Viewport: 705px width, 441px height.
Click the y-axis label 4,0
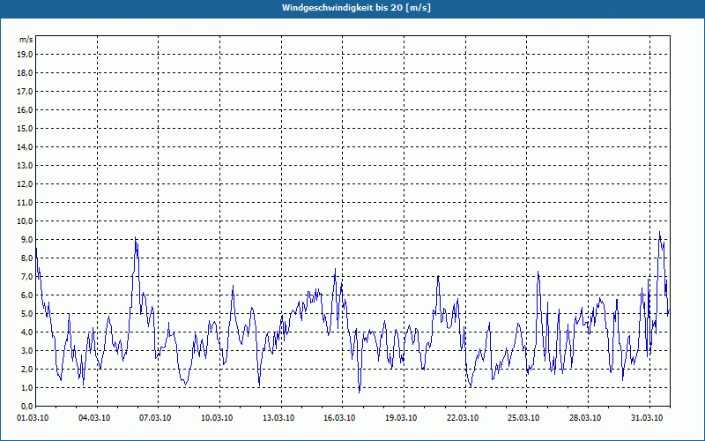(26, 333)
